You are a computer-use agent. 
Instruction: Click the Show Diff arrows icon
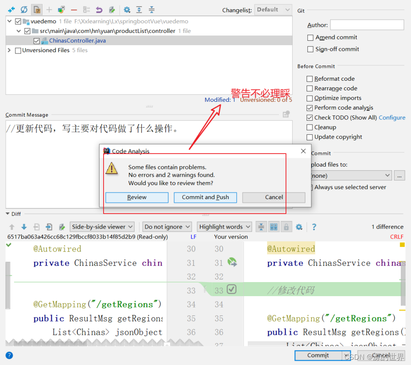point(11,10)
